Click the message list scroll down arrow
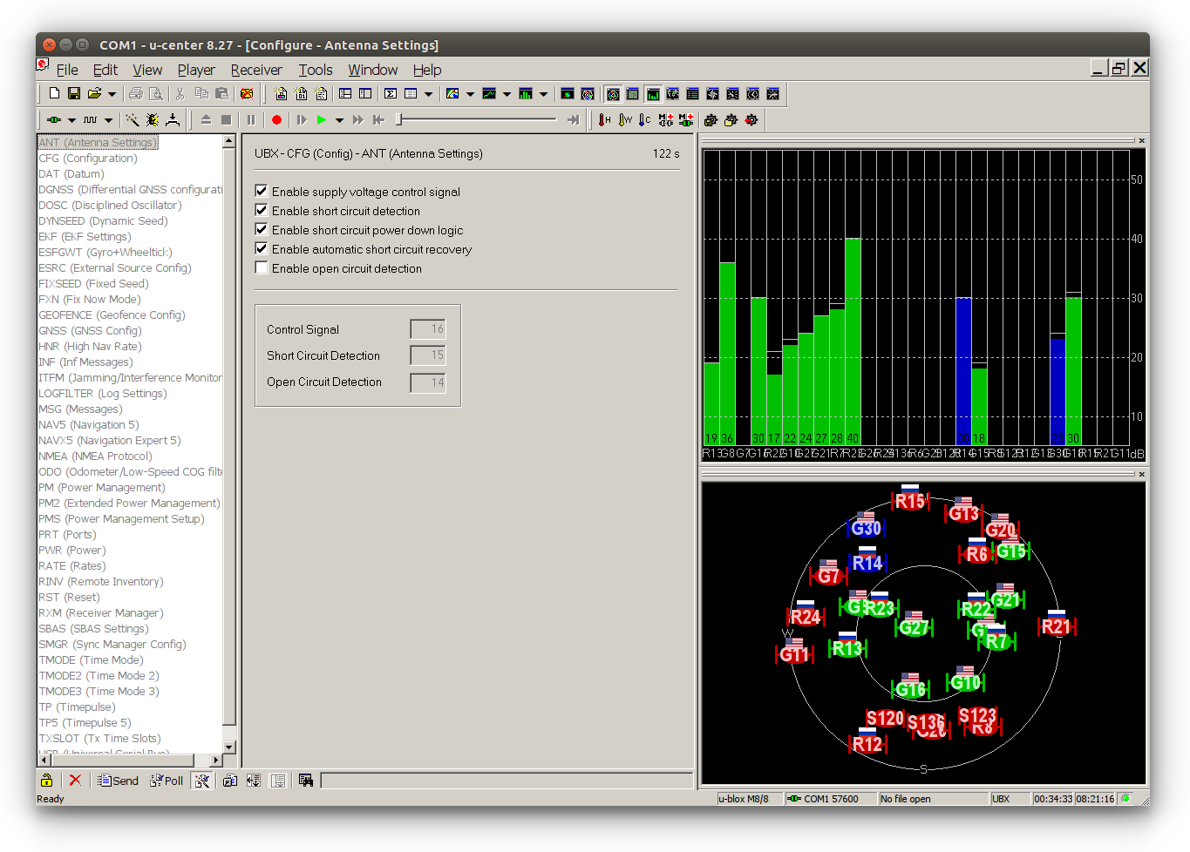Screen dimensions: 1190x852 (229, 747)
